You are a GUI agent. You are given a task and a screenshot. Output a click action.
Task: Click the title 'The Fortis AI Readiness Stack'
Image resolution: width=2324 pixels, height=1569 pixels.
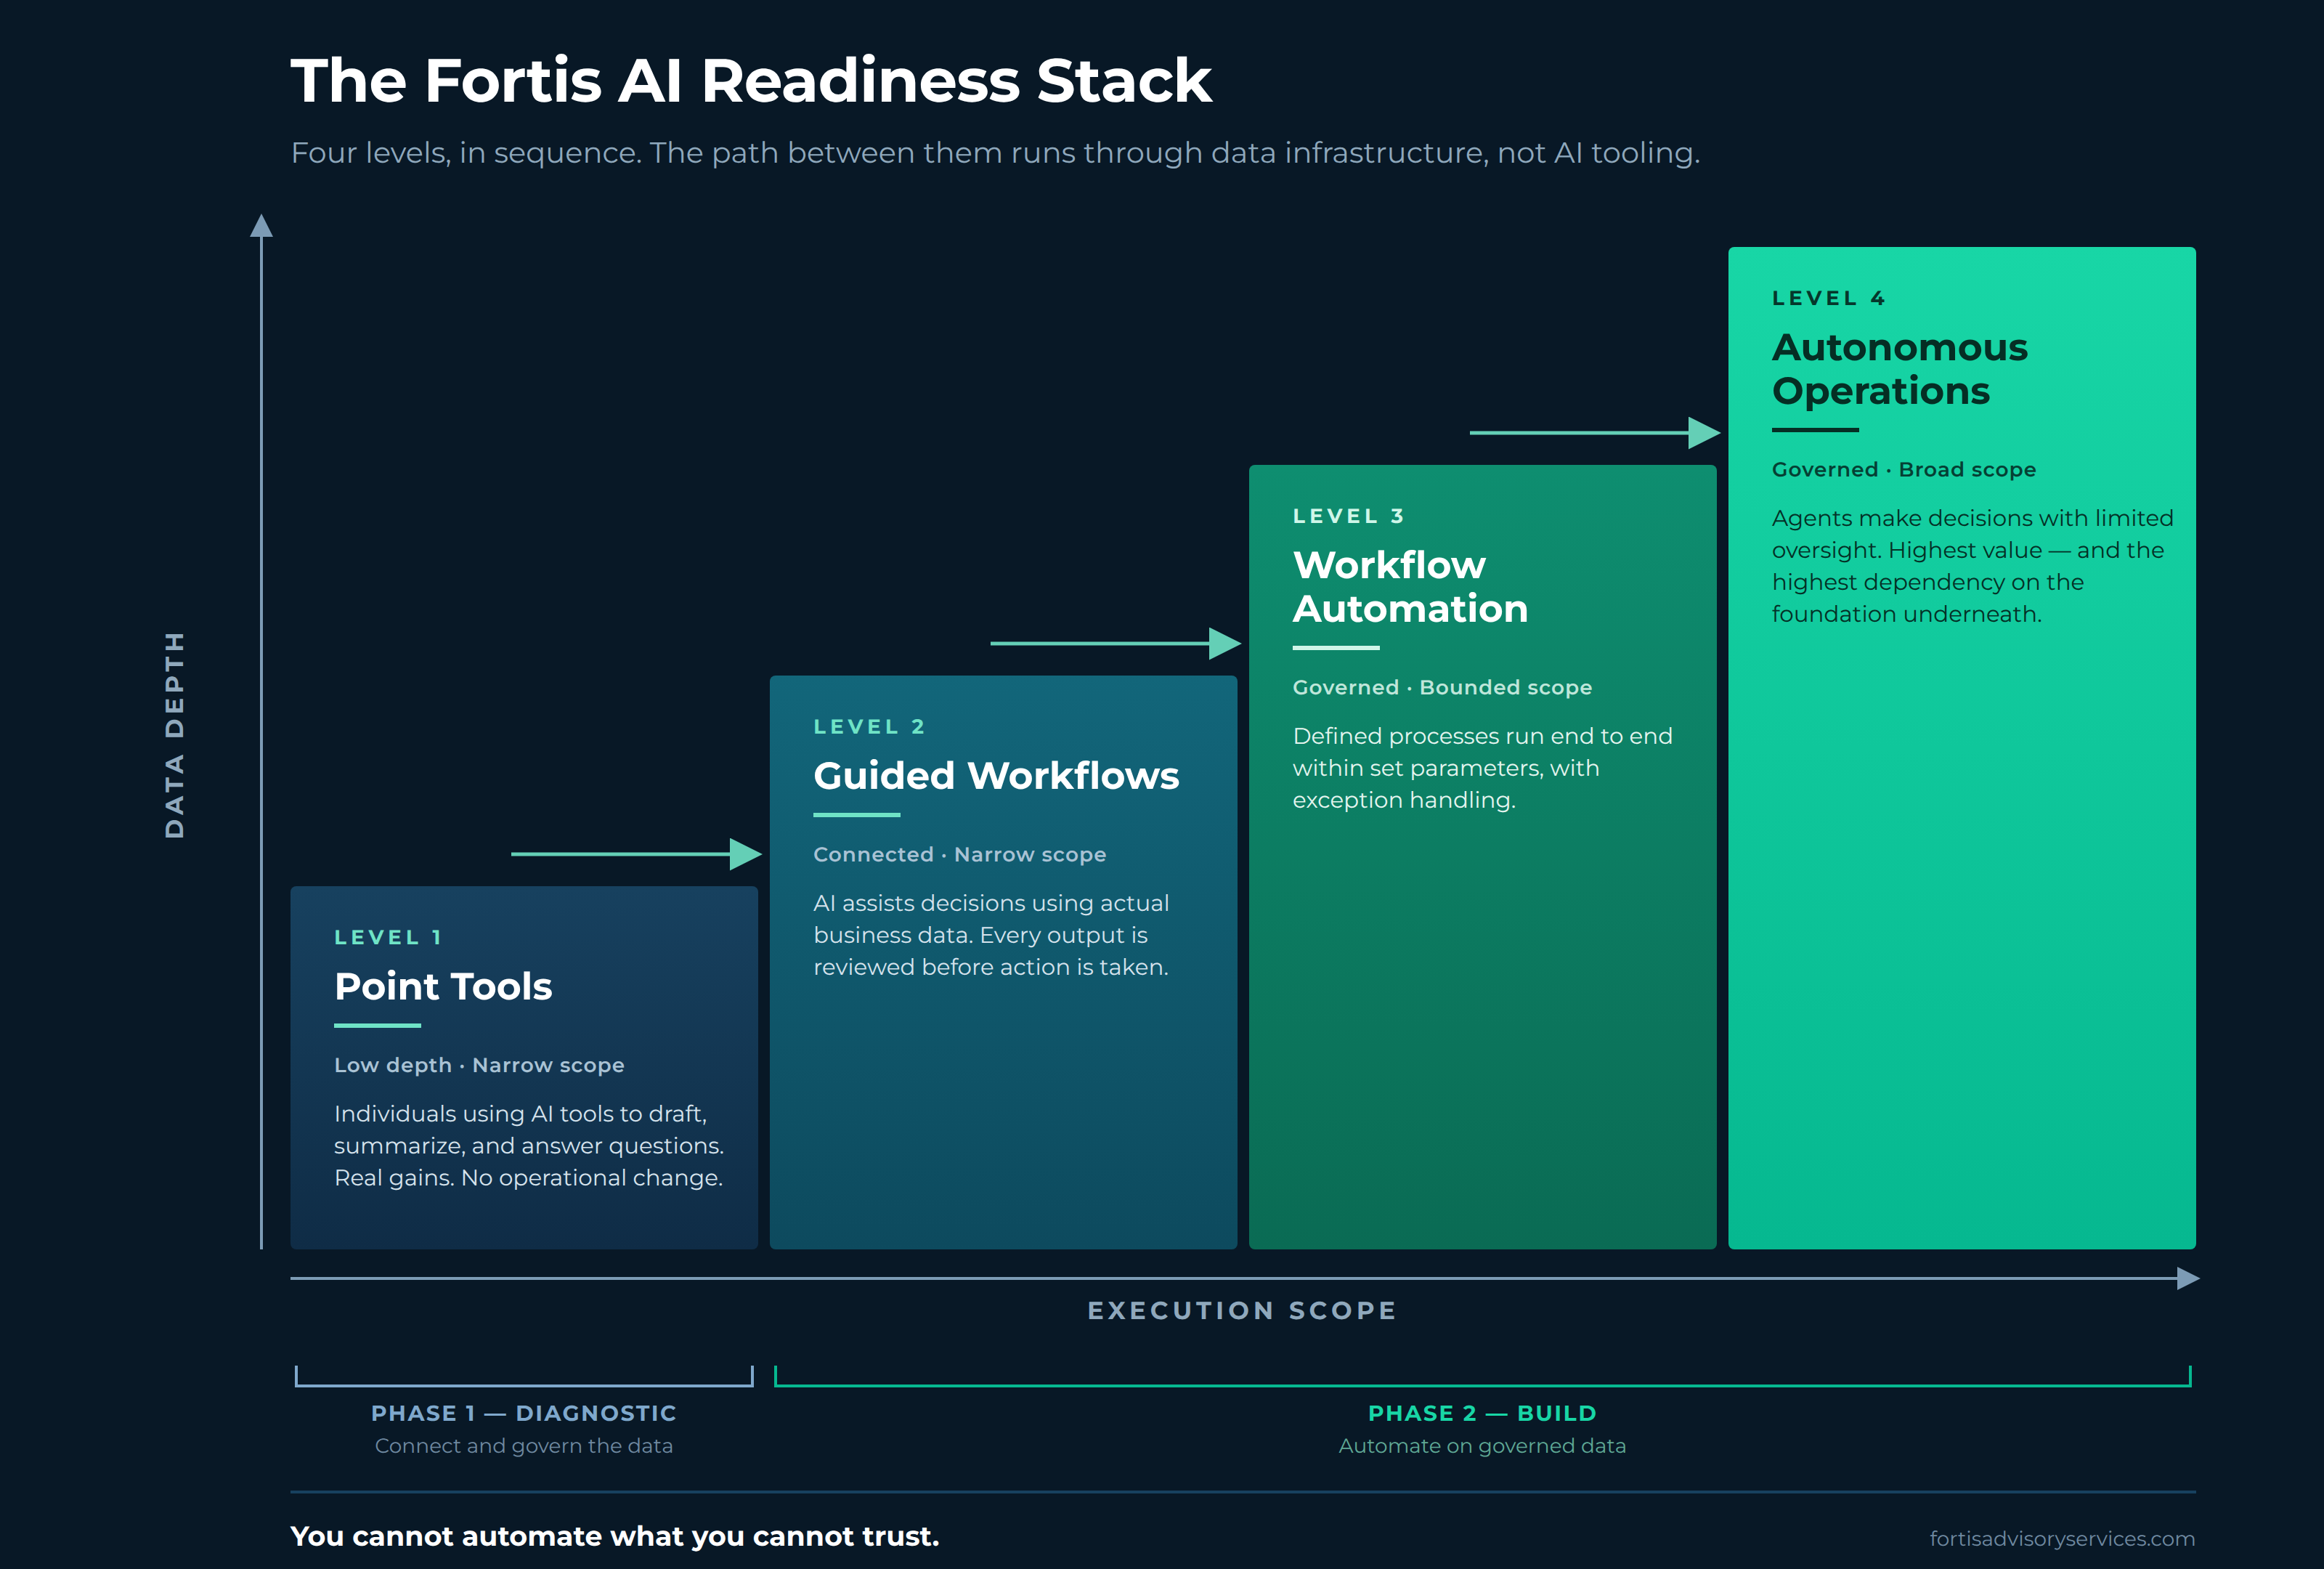click(x=751, y=80)
